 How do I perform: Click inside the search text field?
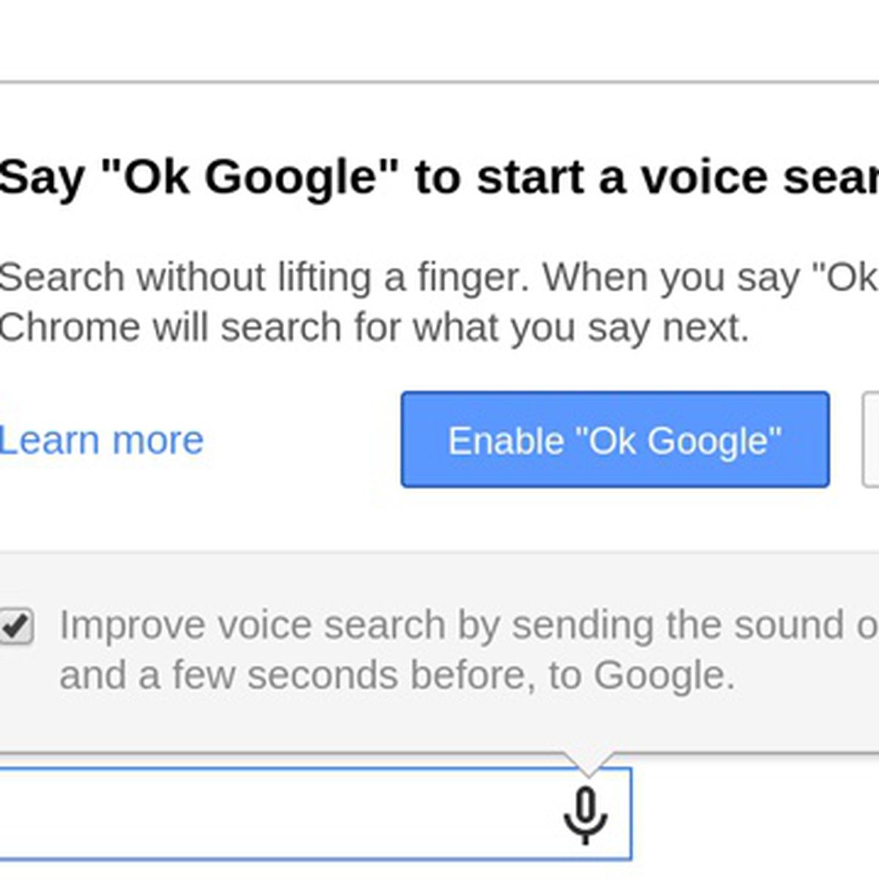point(278,814)
